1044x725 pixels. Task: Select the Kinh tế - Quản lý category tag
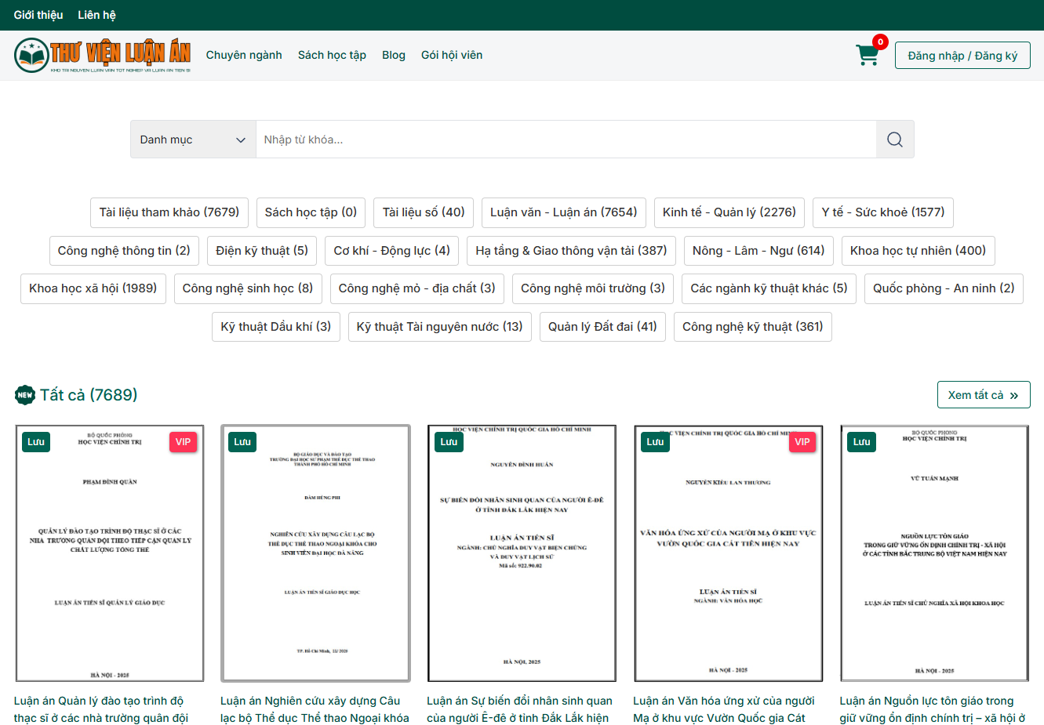coord(729,212)
